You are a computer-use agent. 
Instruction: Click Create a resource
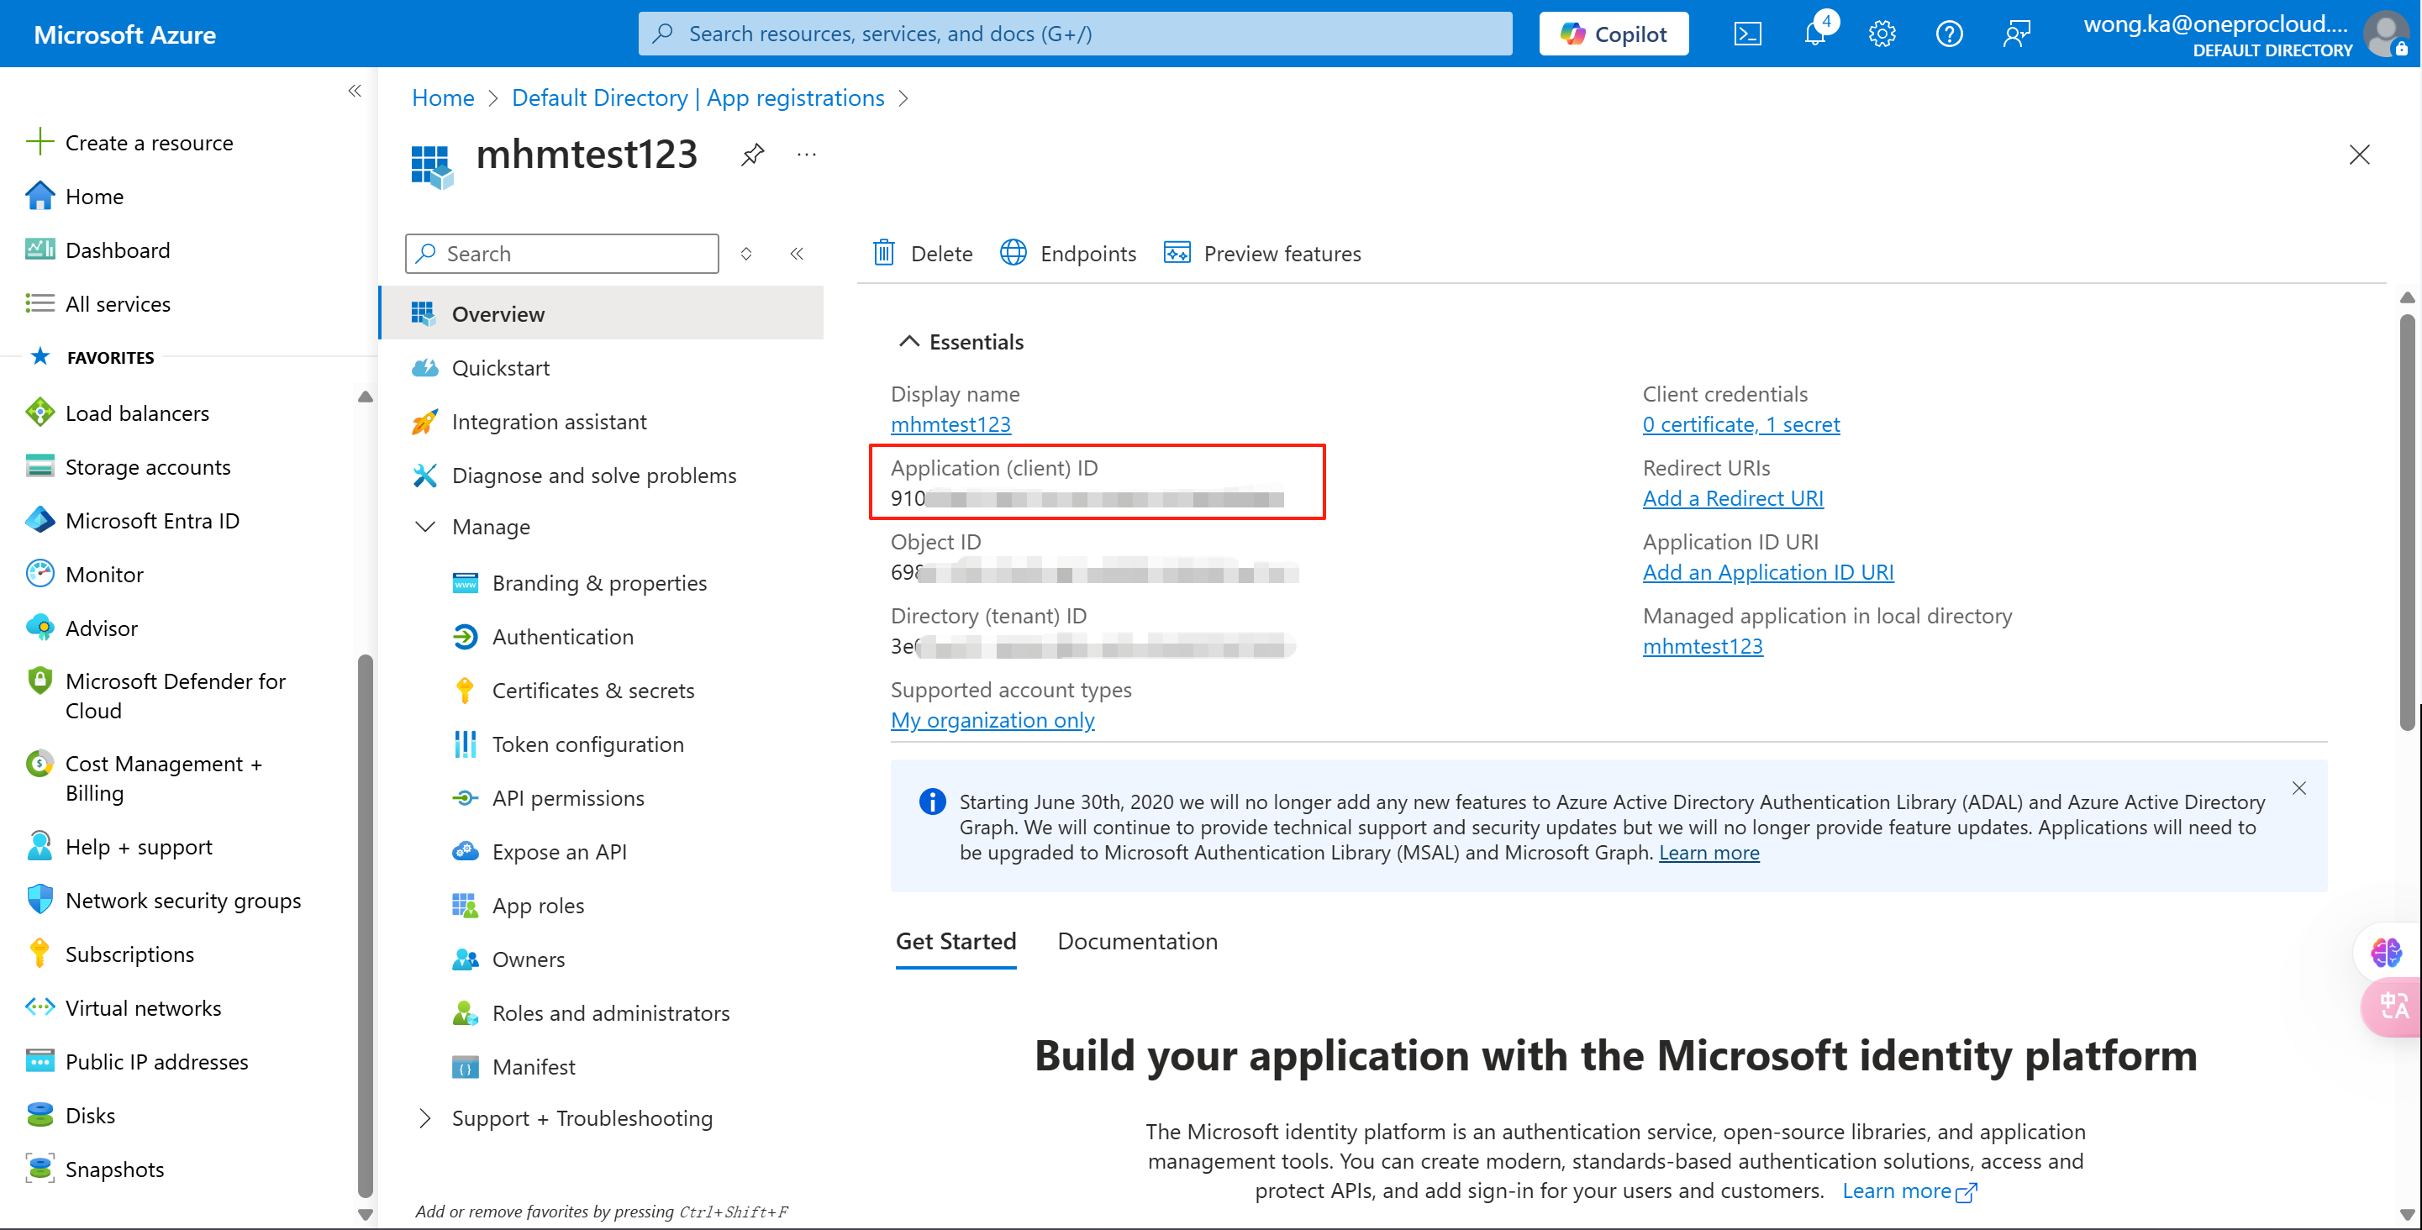coord(131,143)
